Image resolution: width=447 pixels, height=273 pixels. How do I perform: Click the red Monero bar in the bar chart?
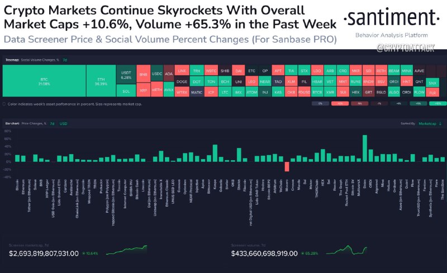click(287, 166)
